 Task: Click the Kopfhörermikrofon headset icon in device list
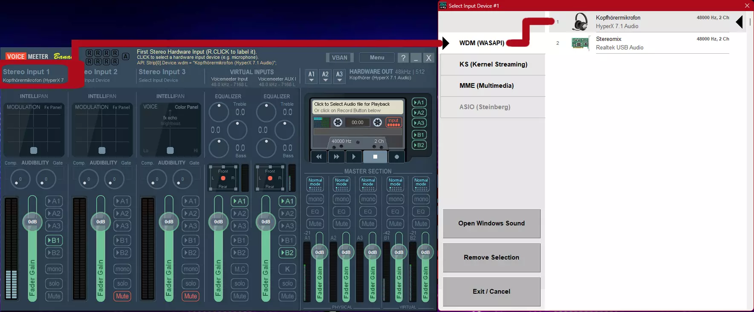coord(580,22)
